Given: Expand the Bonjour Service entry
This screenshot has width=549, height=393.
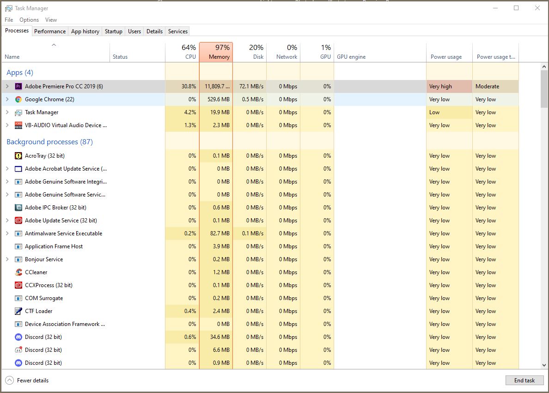Looking at the screenshot, I should click(7, 259).
